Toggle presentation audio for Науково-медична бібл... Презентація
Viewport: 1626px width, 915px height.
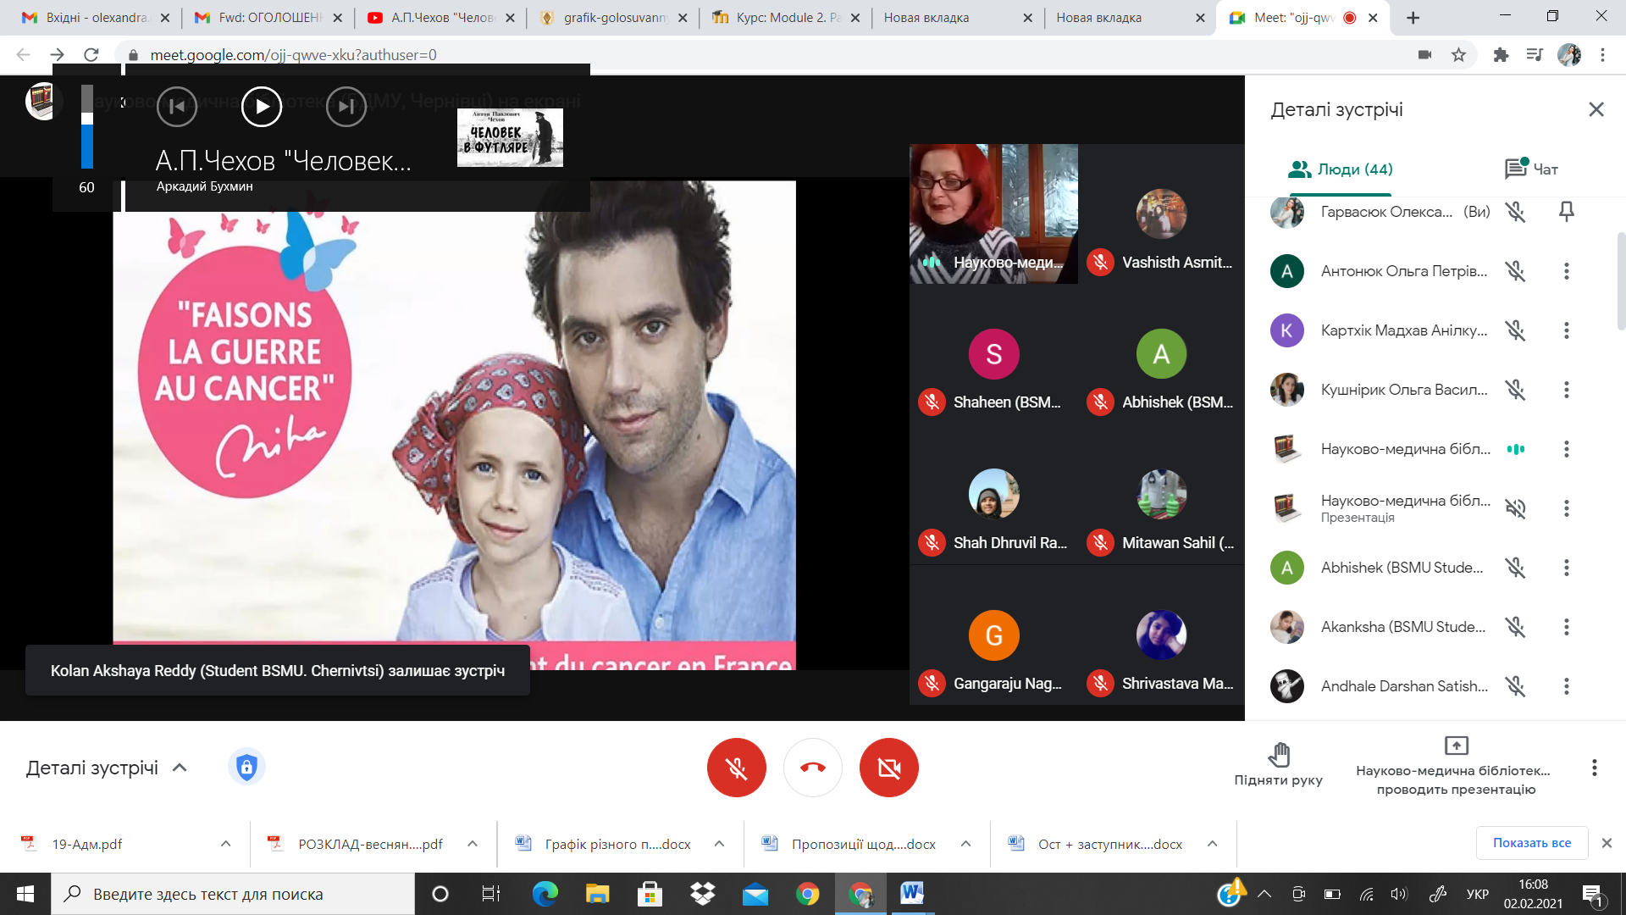[1516, 508]
